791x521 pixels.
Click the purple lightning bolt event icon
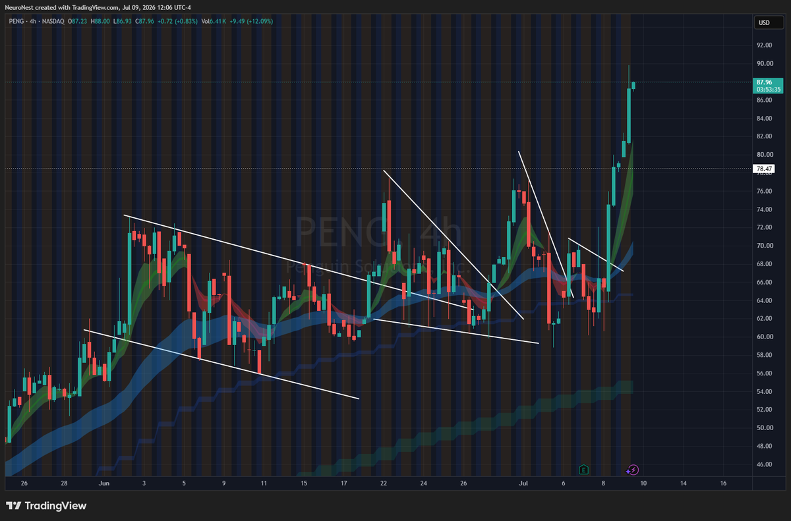633,470
